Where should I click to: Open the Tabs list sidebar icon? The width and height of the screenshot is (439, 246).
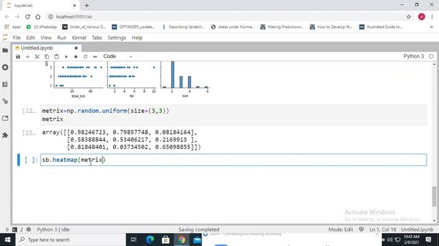[x=5, y=118]
